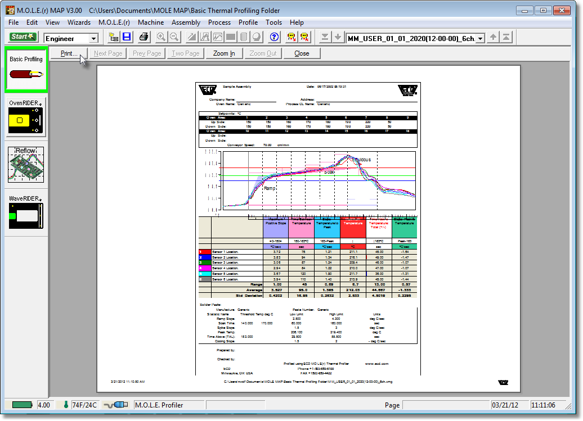Viewport: 583px width, 421px height.
Task: Click the 11:11:06 time in status bar
Action: click(x=543, y=405)
